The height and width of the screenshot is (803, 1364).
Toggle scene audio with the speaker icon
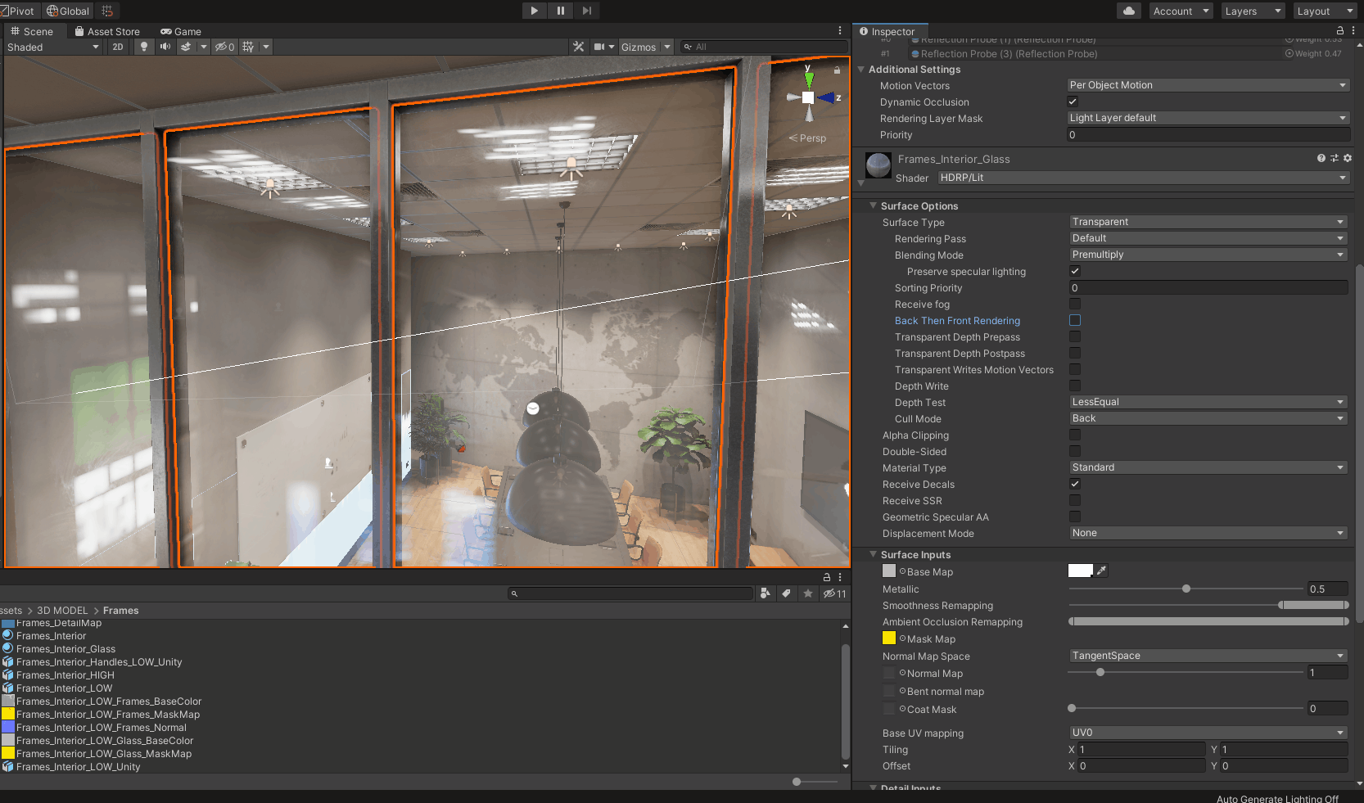[x=165, y=47]
